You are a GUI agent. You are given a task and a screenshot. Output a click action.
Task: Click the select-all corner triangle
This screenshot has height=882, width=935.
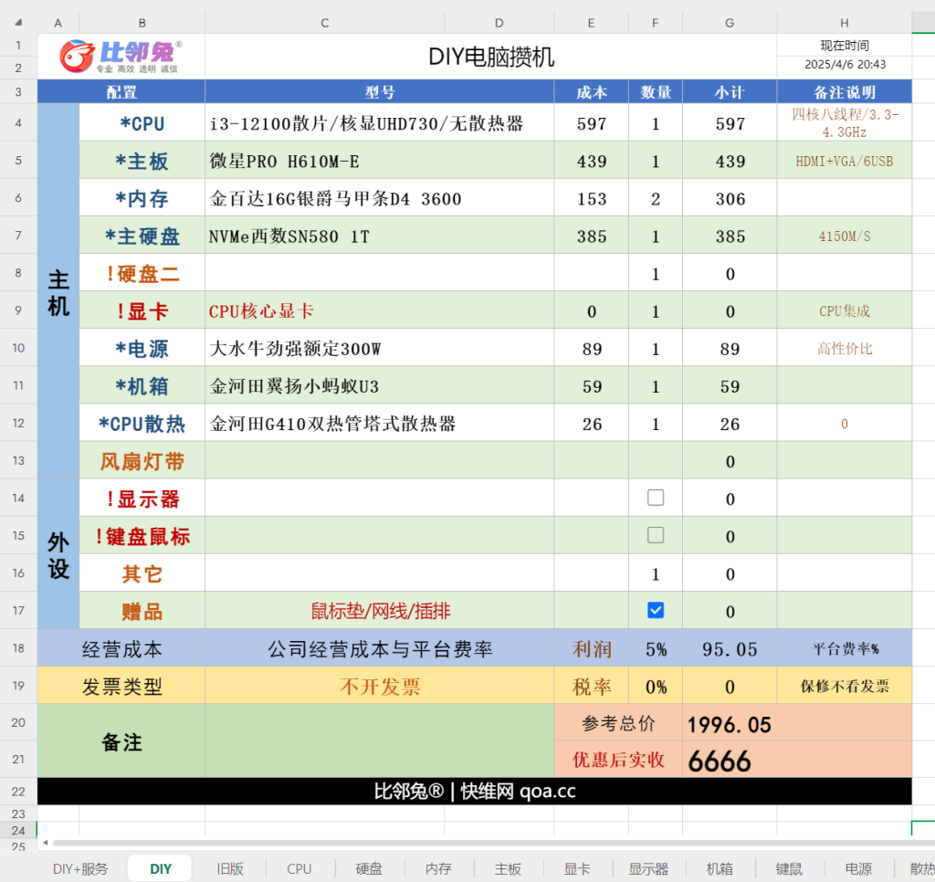click(18, 23)
